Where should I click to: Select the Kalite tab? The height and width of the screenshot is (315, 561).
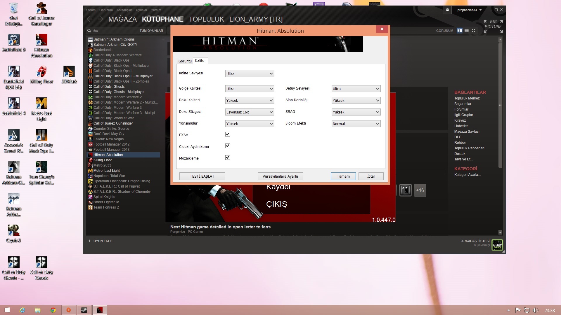coord(200,60)
